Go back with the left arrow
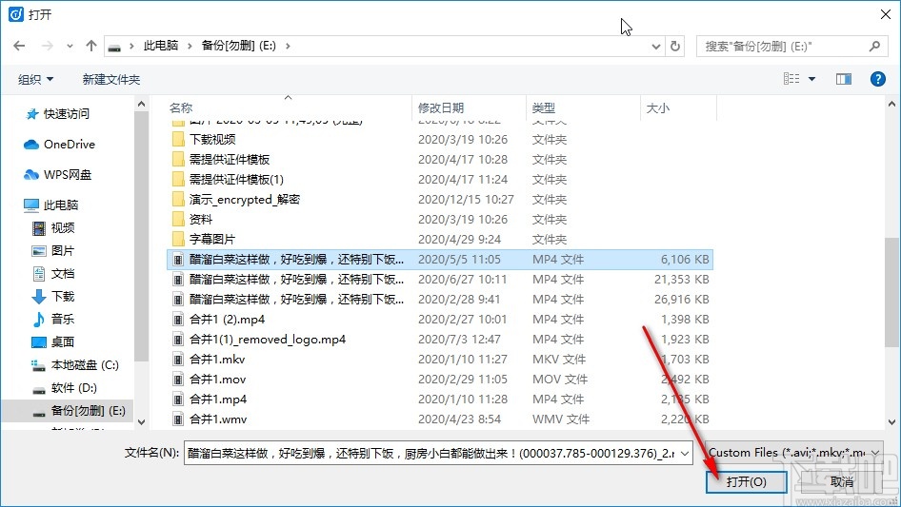The height and width of the screenshot is (507, 901). click(x=19, y=46)
